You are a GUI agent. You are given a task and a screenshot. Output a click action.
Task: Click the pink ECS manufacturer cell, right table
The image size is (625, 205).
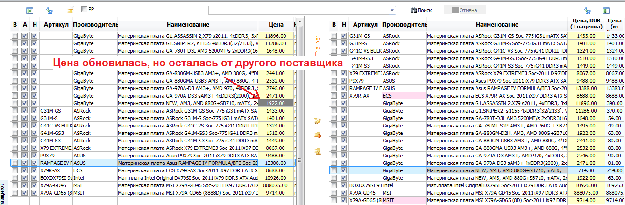(404, 96)
